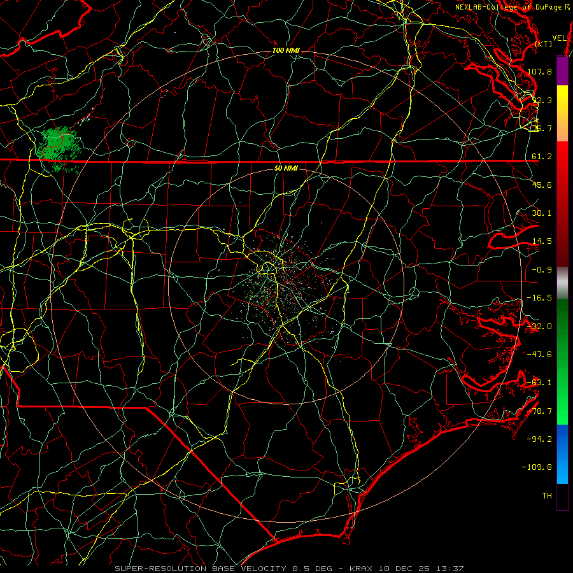Pick the black TH segment of the color bar
The height and width of the screenshot is (573, 573).
click(x=562, y=497)
